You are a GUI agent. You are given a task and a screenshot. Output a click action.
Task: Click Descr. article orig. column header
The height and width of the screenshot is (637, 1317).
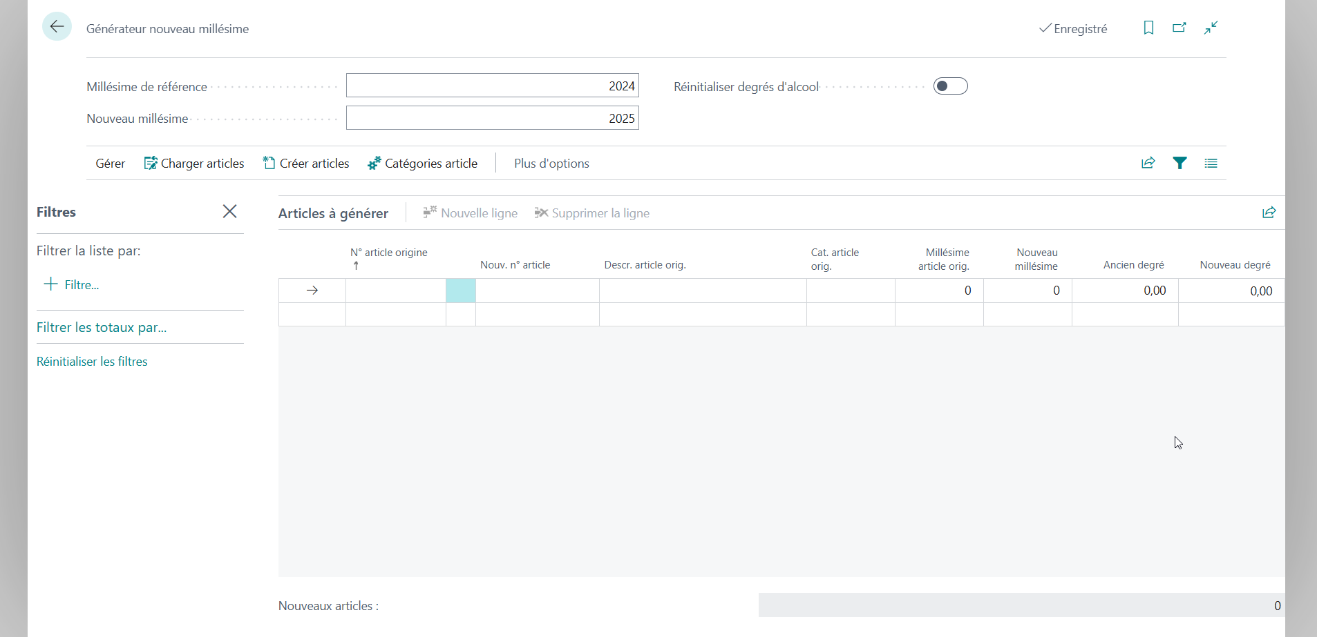click(x=645, y=265)
